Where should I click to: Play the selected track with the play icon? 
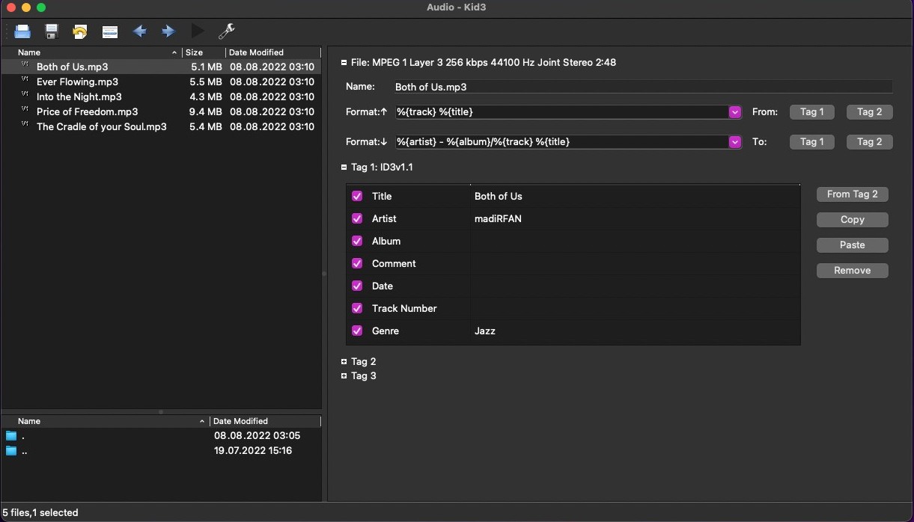(197, 31)
